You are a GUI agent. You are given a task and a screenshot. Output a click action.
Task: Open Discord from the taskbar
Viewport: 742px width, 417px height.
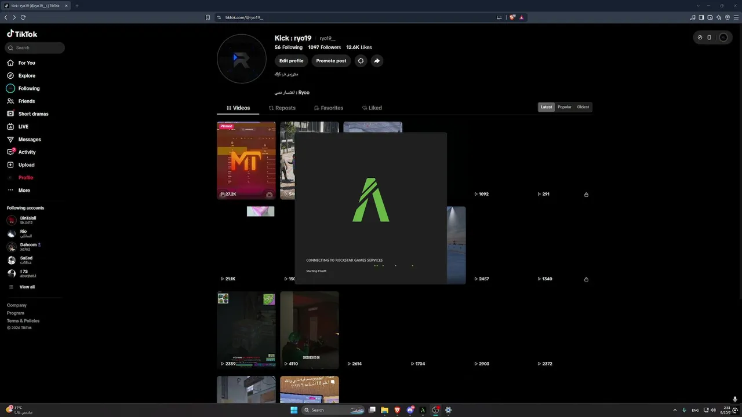[x=410, y=410]
